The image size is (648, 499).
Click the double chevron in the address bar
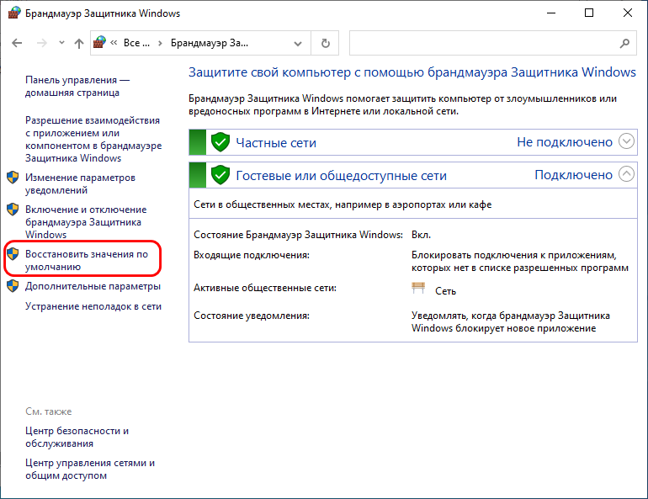114,43
